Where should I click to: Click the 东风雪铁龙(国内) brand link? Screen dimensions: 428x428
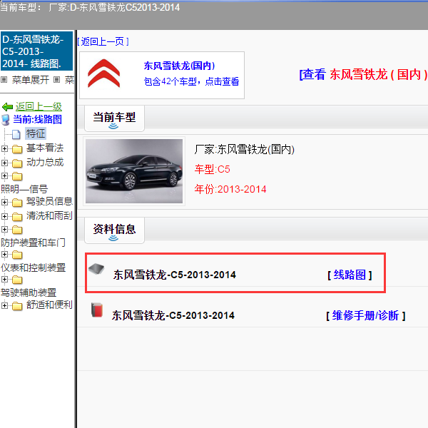(x=179, y=66)
